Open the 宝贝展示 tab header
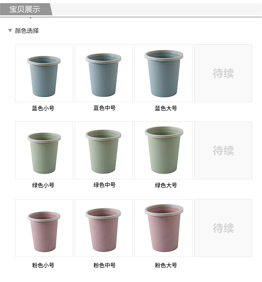 click(25, 9)
